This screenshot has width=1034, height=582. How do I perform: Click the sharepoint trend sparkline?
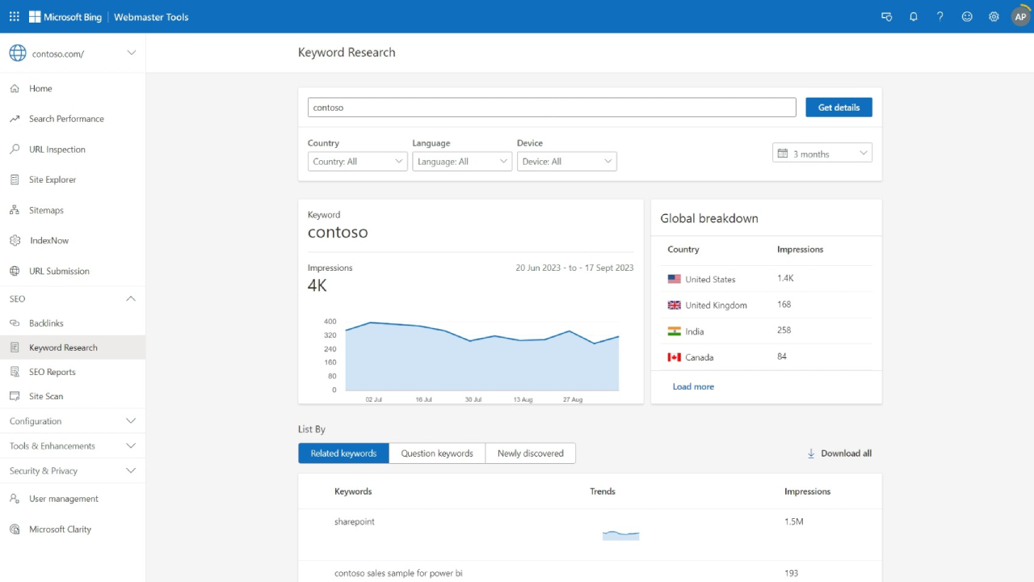[x=620, y=535]
